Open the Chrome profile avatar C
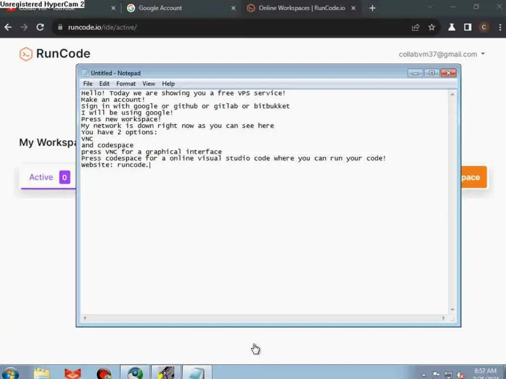Screen dimensions: 506x379 483,28
